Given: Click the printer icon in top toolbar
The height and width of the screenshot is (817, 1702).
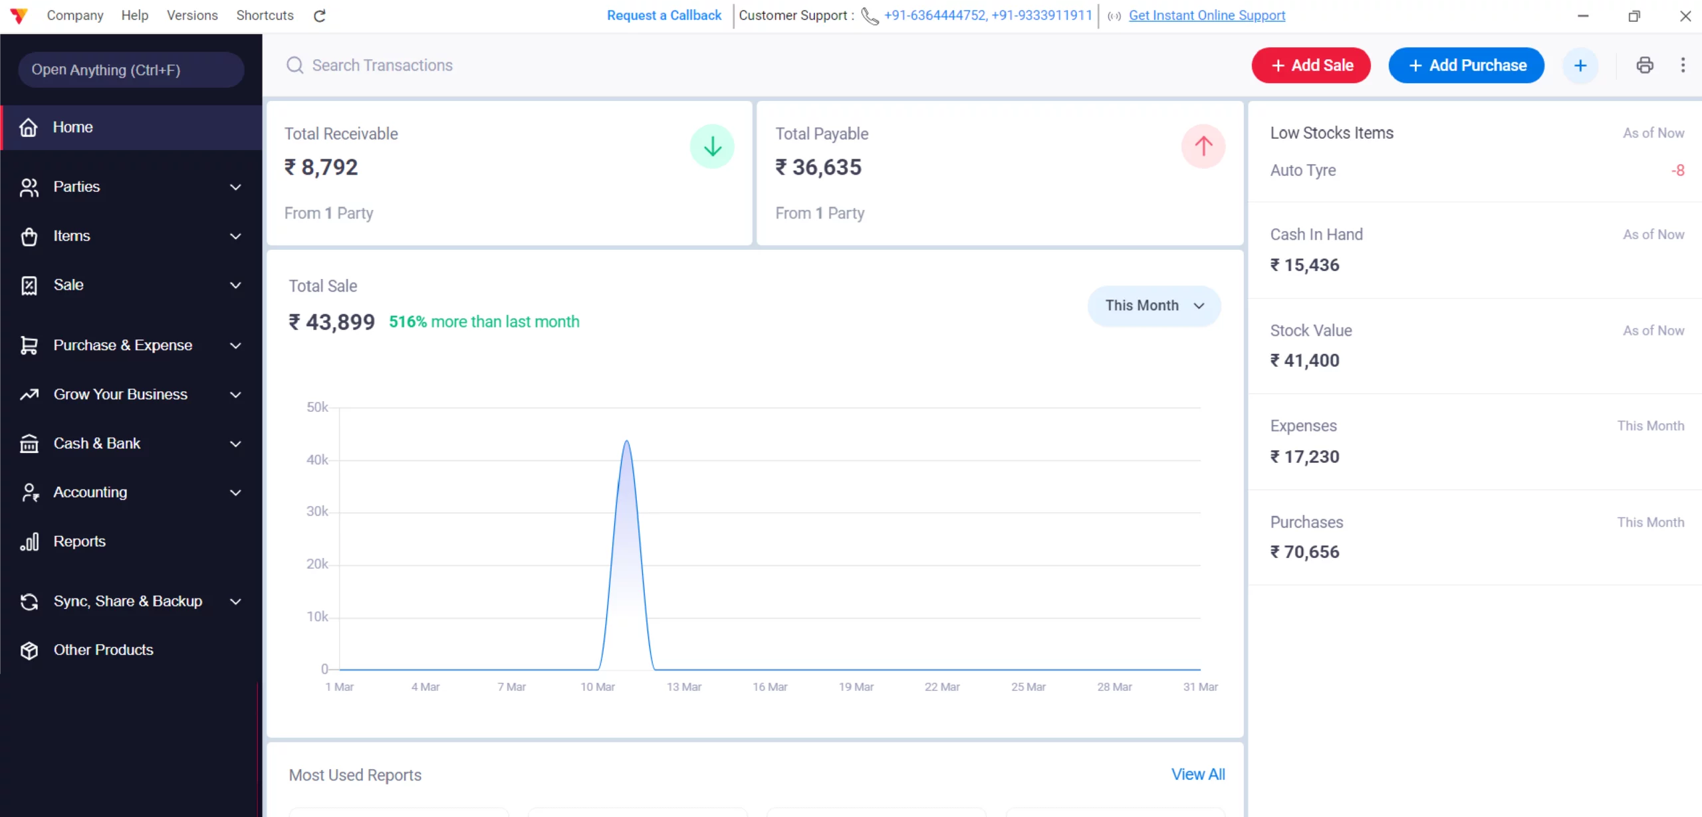Looking at the screenshot, I should [1644, 65].
